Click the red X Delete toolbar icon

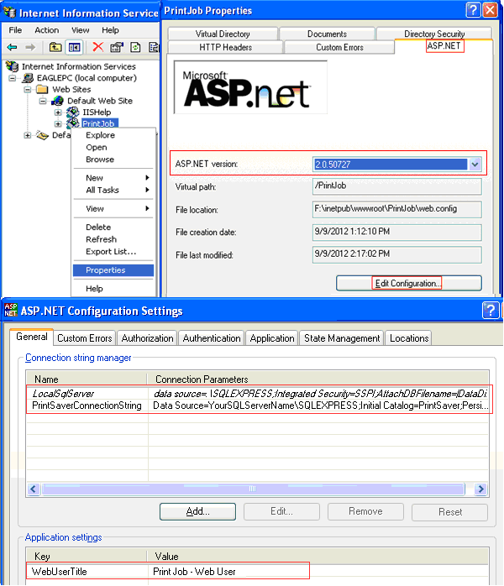pyautogui.click(x=98, y=47)
